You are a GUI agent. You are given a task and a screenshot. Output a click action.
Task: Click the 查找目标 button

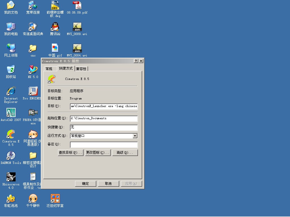coord(71,153)
